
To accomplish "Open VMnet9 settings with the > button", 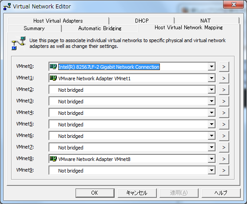I will coord(224,170).
